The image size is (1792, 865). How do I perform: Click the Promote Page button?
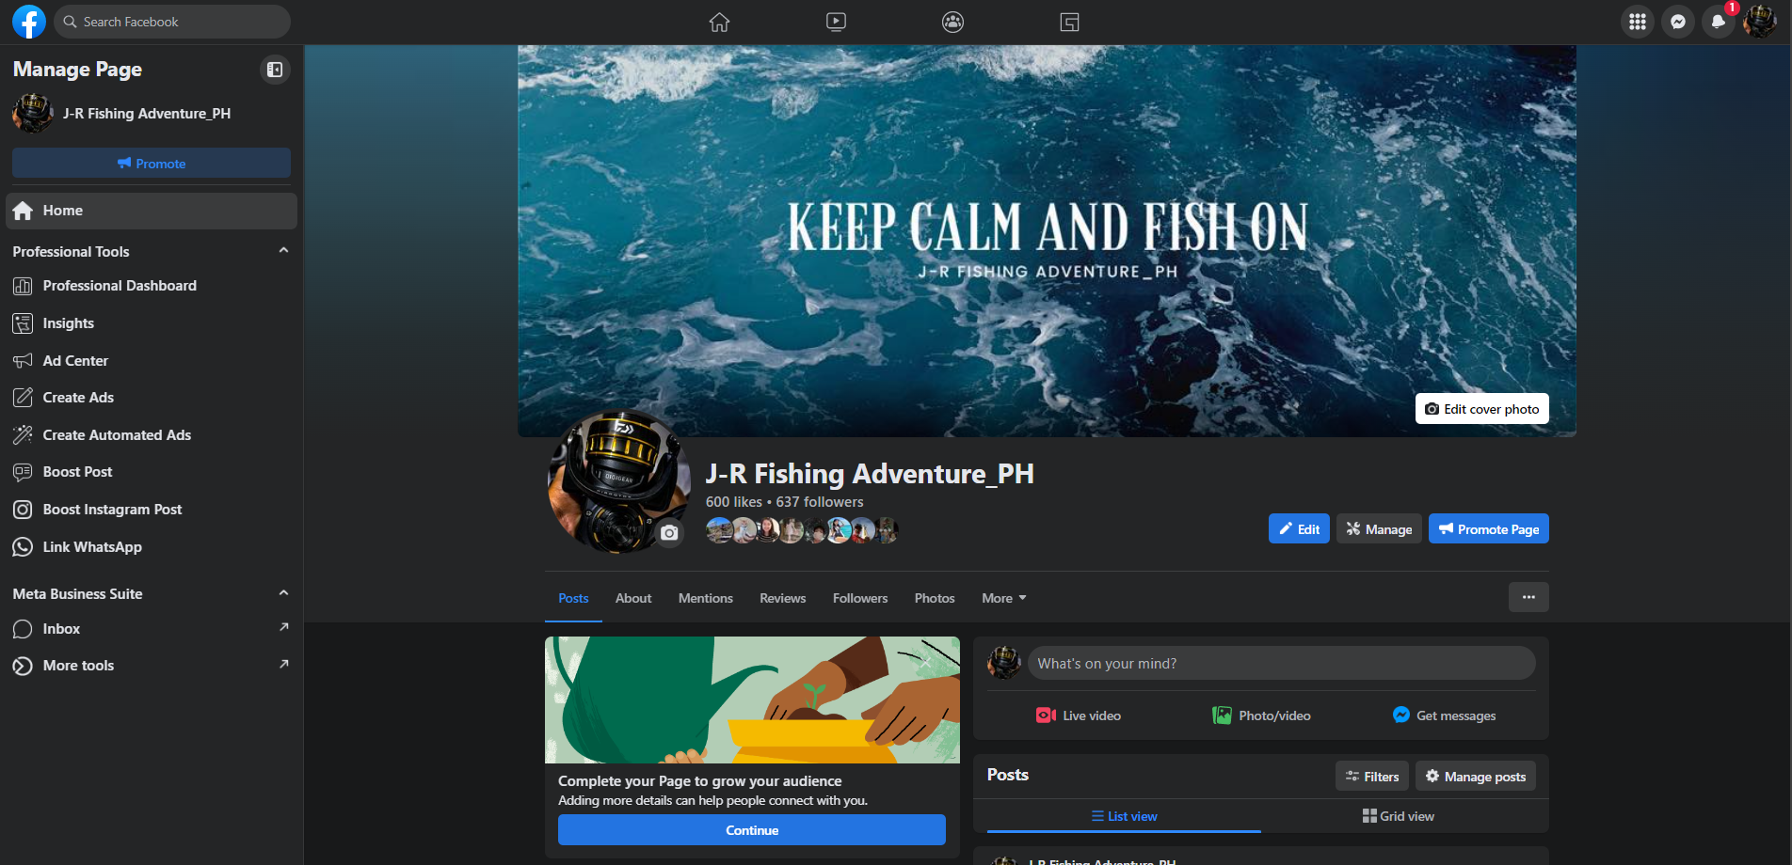(x=1489, y=528)
